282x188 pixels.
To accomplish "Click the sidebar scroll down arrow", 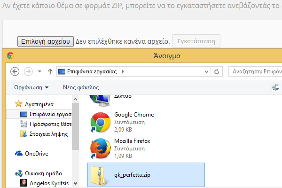I will (x=76, y=183).
